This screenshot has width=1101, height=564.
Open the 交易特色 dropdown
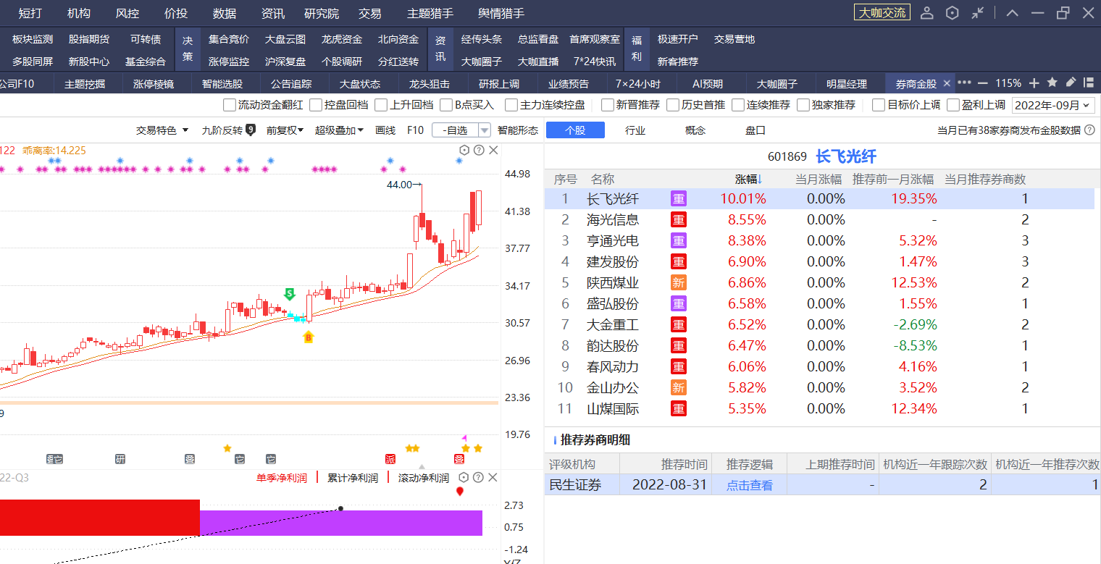pos(162,130)
